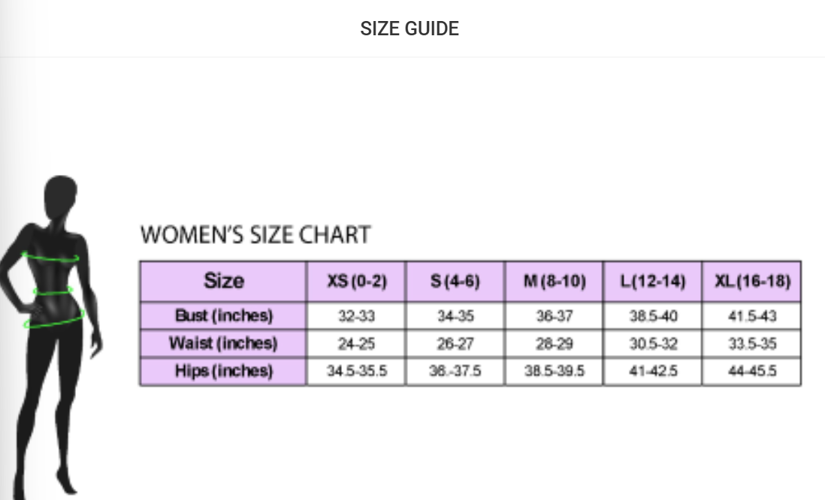Click the 32-33 bust cell
The width and height of the screenshot is (825, 500).
tap(356, 316)
